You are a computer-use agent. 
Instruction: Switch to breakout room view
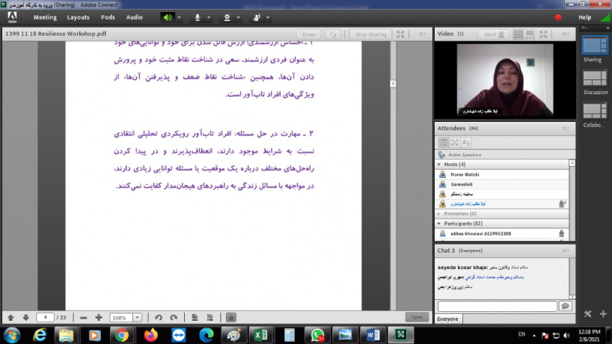tap(455, 142)
